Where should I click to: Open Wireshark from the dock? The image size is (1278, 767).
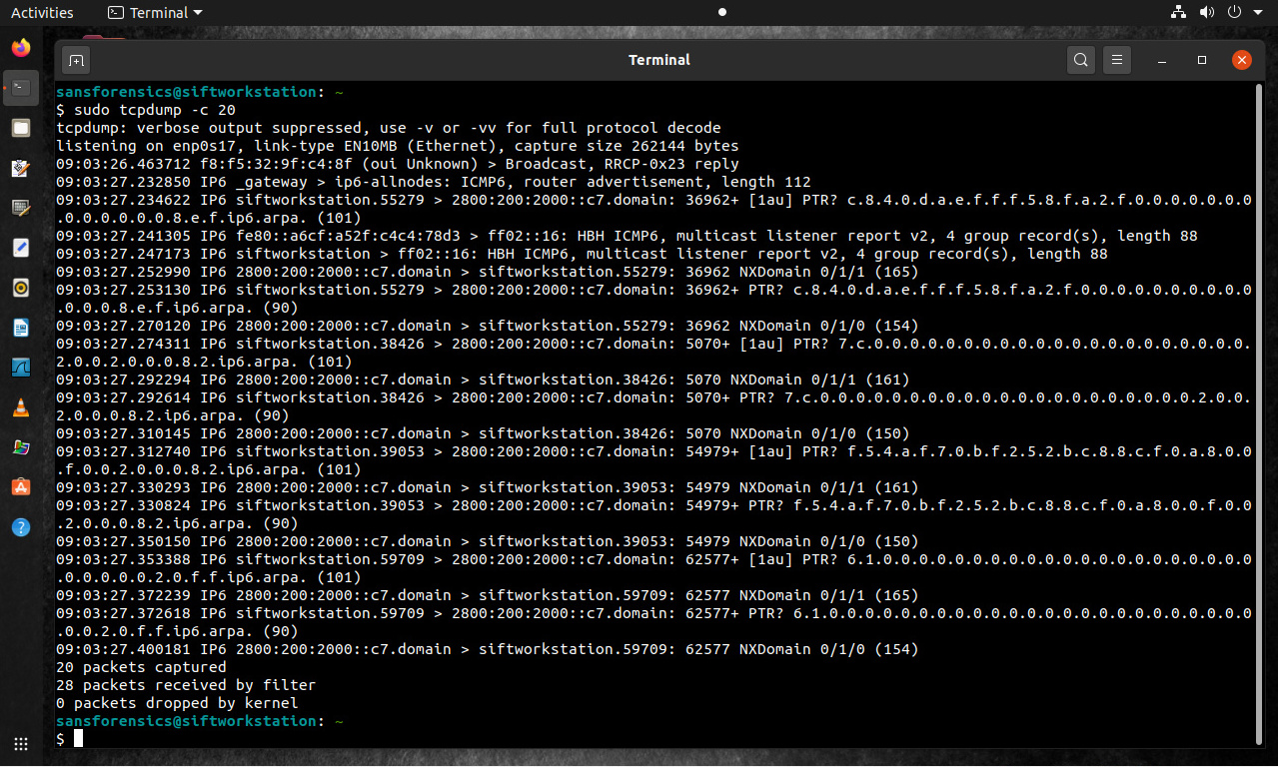pos(21,367)
